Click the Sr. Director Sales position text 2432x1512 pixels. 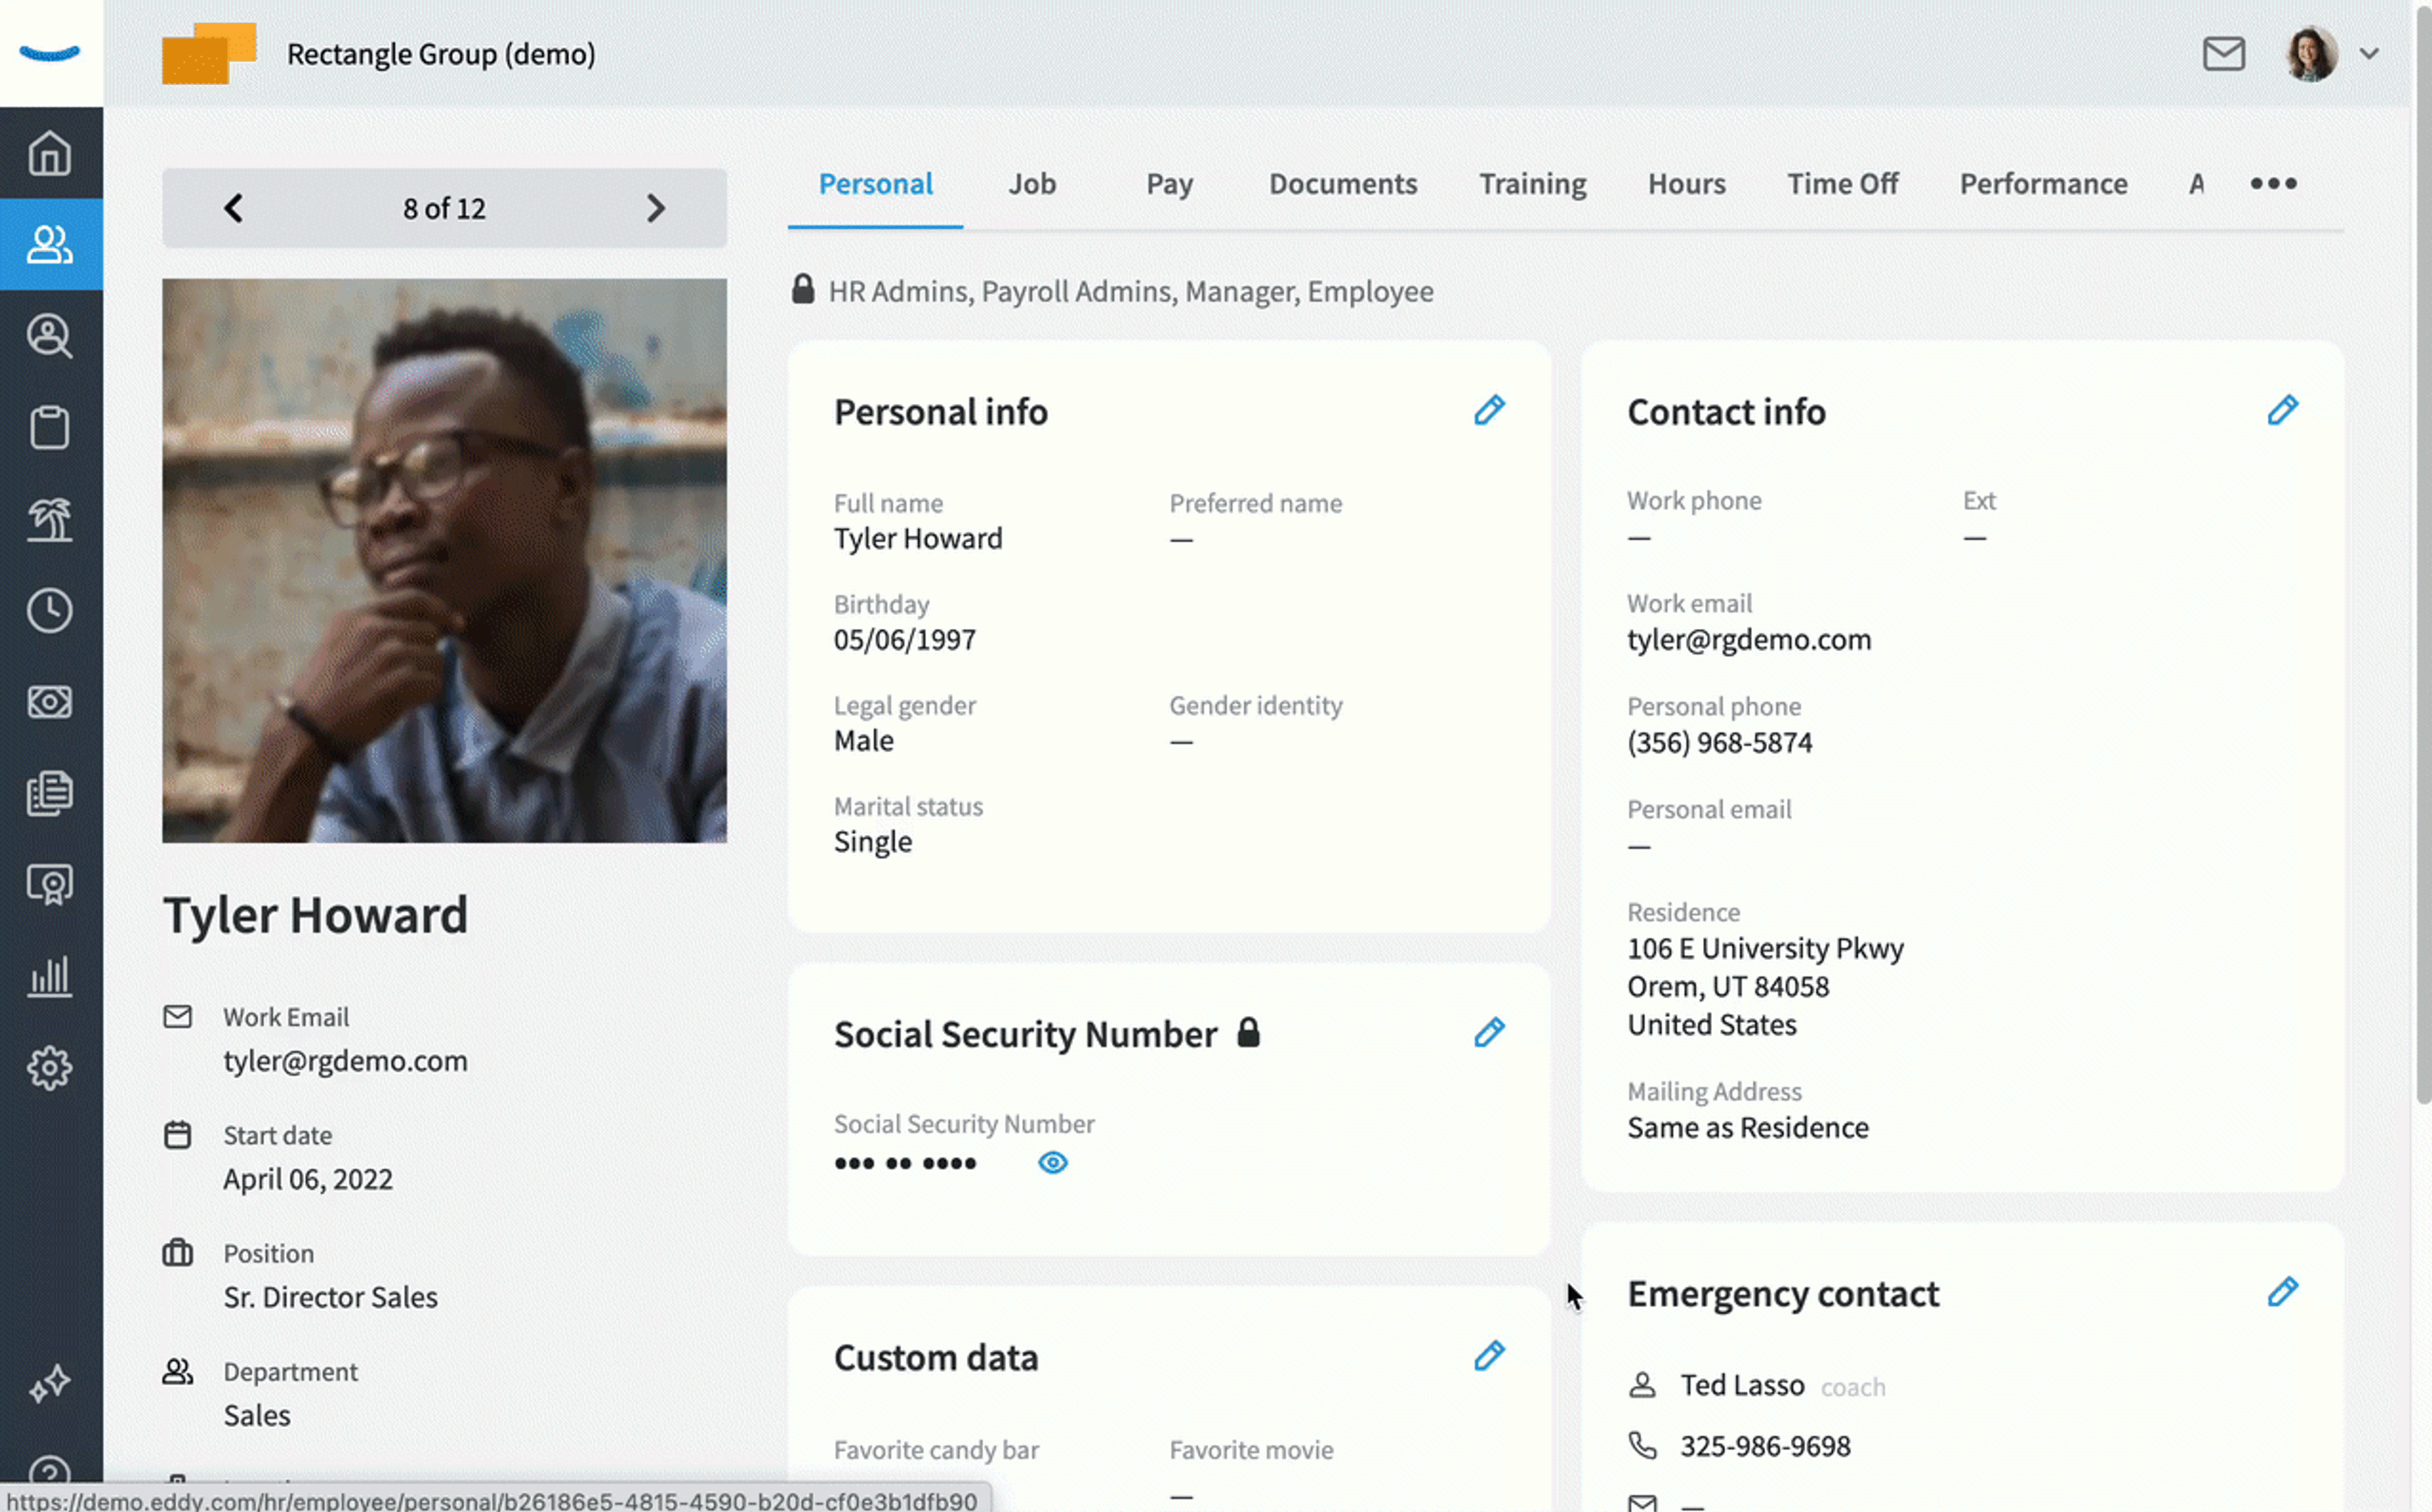(330, 1297)
